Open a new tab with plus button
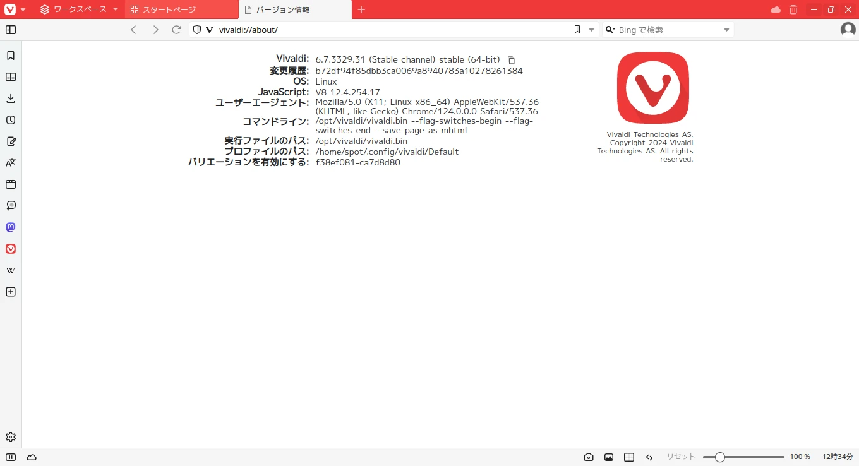The height and width of the screenshot is (466, 859). pyautogui.click(x=361, y=9)
